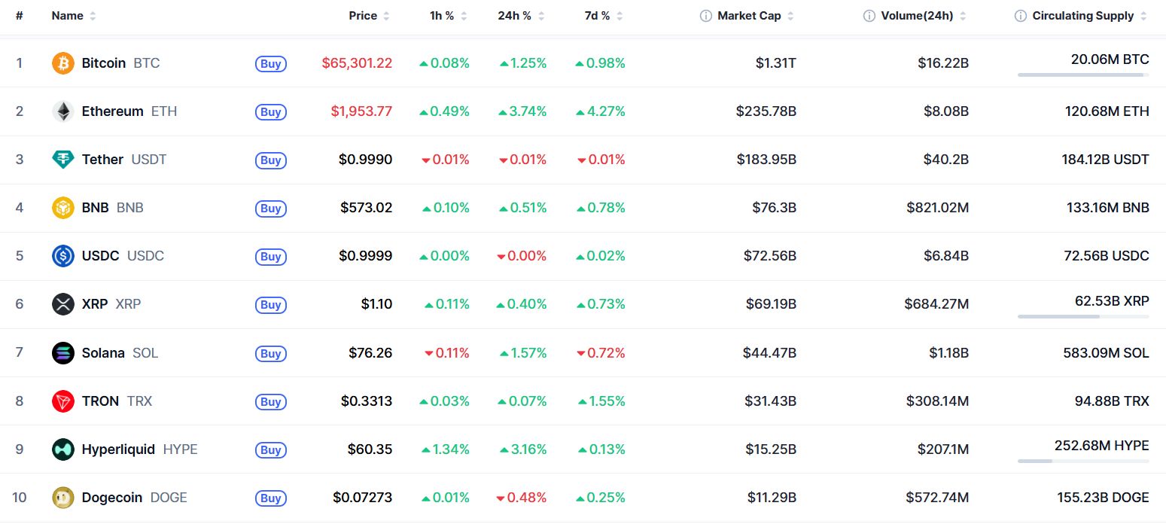Click the Solana logo icon
This screenshot has width=1166, height=524.
(63, 352)
